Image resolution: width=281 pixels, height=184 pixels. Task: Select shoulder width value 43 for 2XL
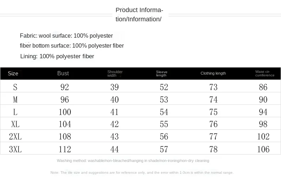115,137
